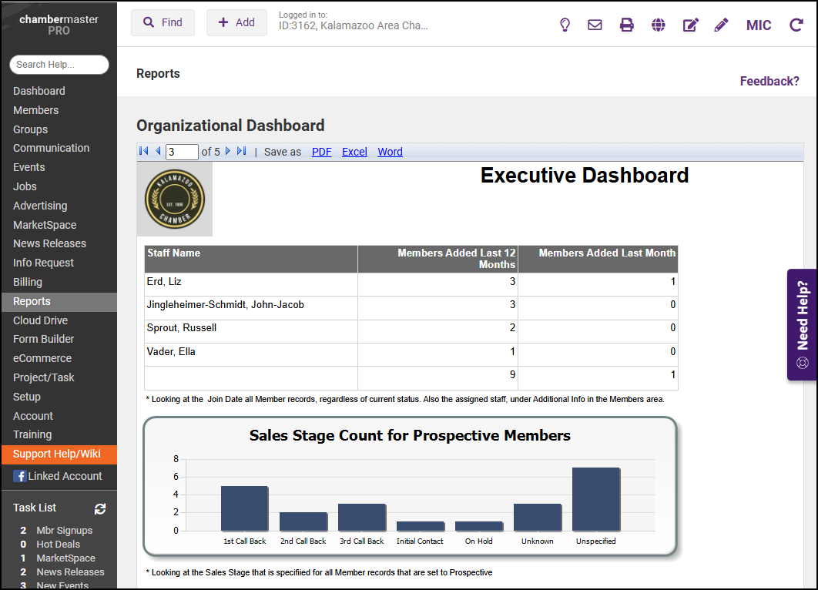Click the refresh arrow in header
This screenshot has height=590, width=818.
tap(796, 25)
